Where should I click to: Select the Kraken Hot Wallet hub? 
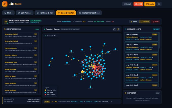21,84
